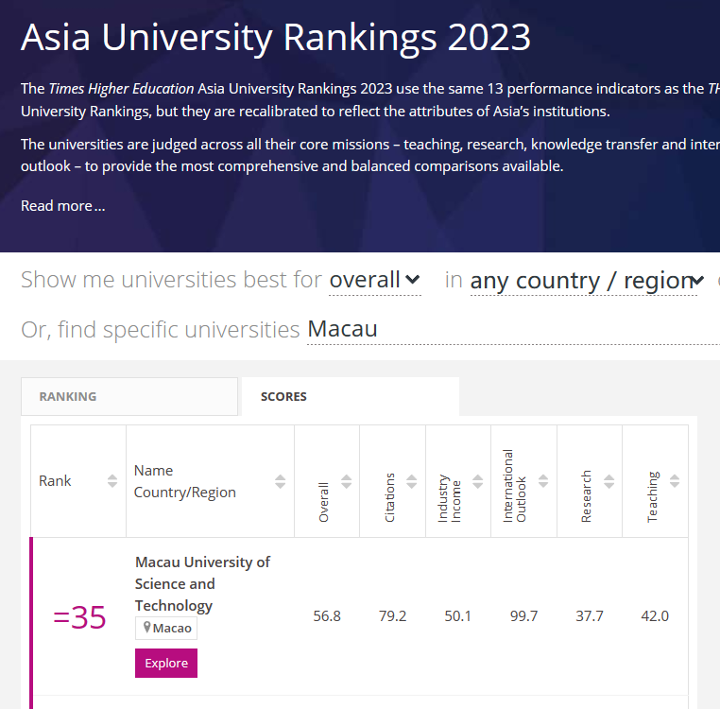Sort by International Outlook arrows icon
The image size is (720, 709).
coord(543,481)
